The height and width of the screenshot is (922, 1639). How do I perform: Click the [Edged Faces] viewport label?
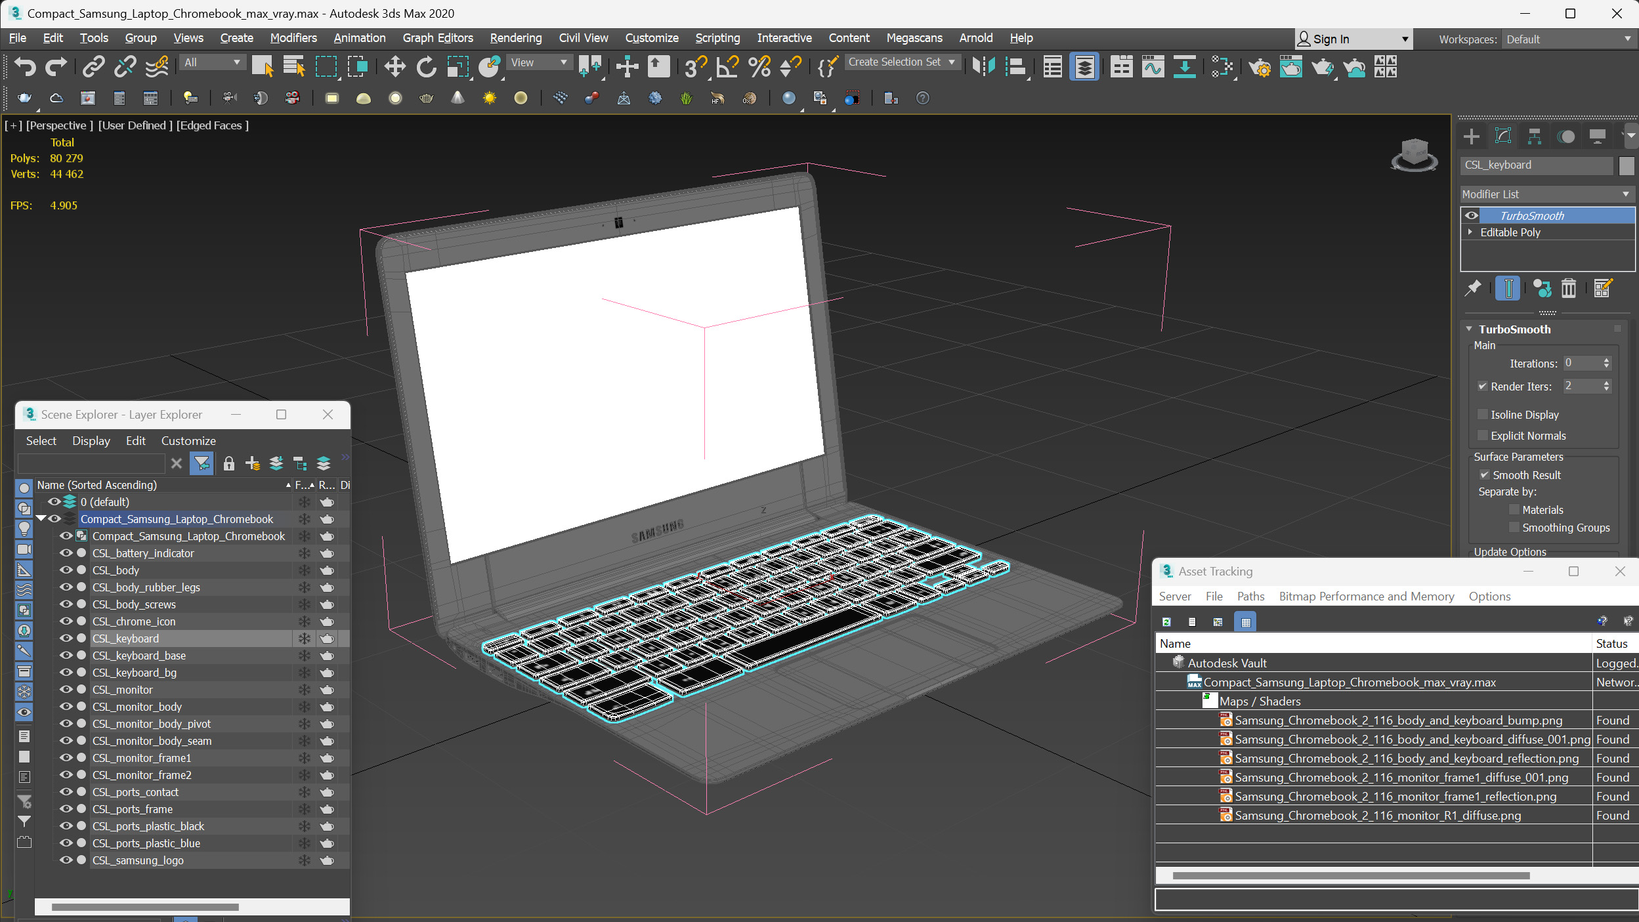(213, 125)
